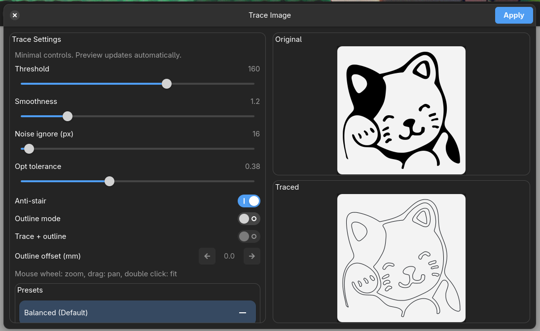
Task: Disable the Anti-stair switch
Action: pos(249,201)
